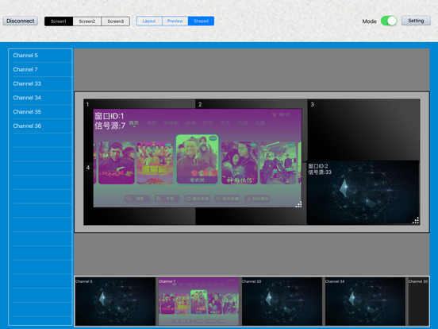Click the Channel 7 preview thumbnail

pos(198,301)
